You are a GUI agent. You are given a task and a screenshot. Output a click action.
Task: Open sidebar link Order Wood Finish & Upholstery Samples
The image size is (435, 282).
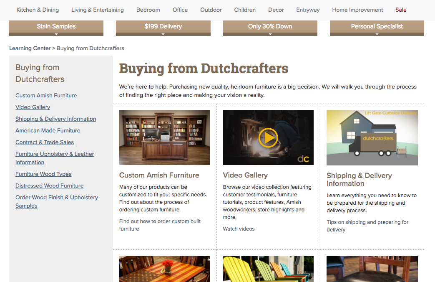[57, 201]
